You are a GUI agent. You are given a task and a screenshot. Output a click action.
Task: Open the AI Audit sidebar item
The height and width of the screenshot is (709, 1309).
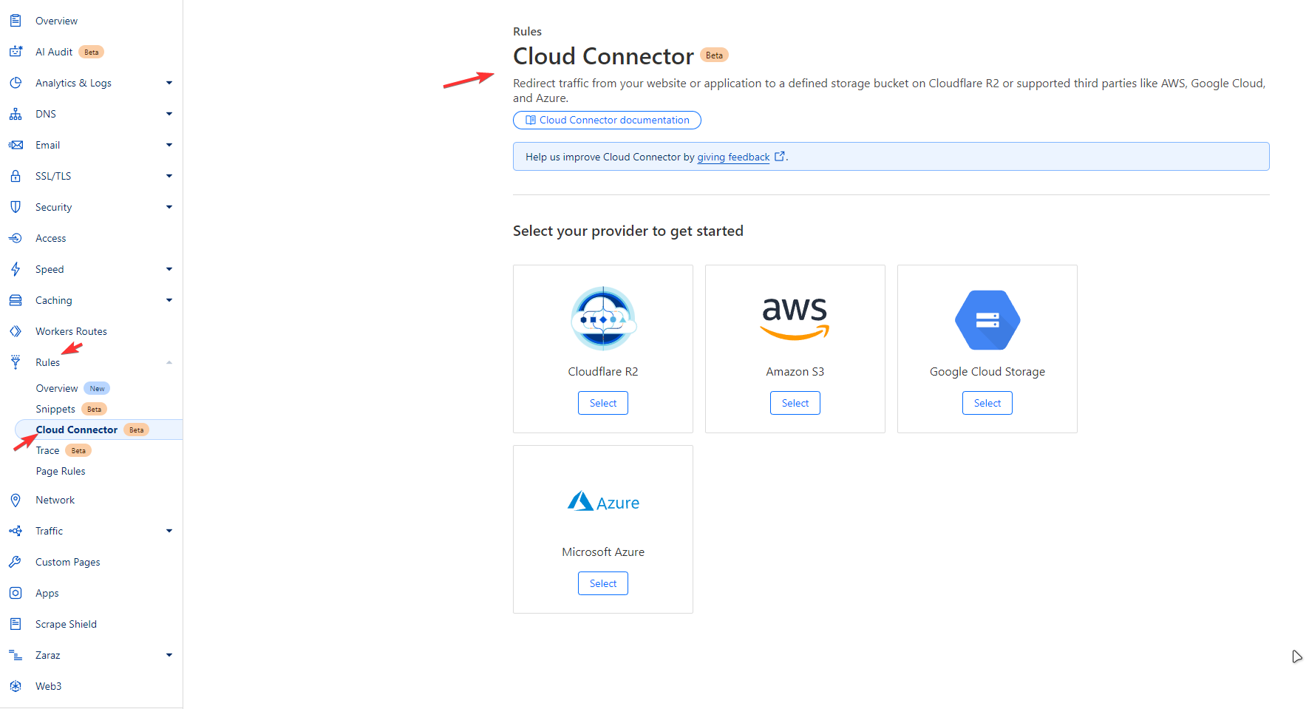pyautogui.click(x=54, y=52)
